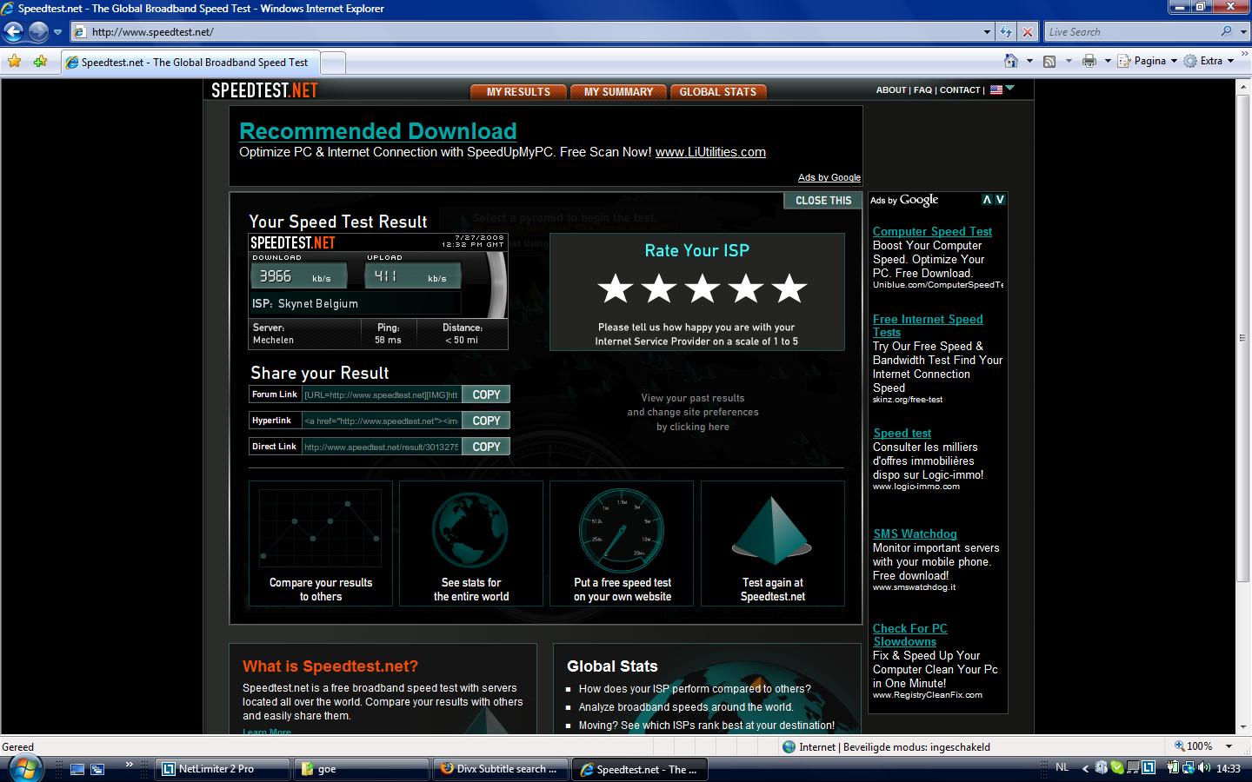This screenshot has height=782, width=1252.
Task: Switch to Divx Subtitle search Firefox window
Action: click(501, 769)
